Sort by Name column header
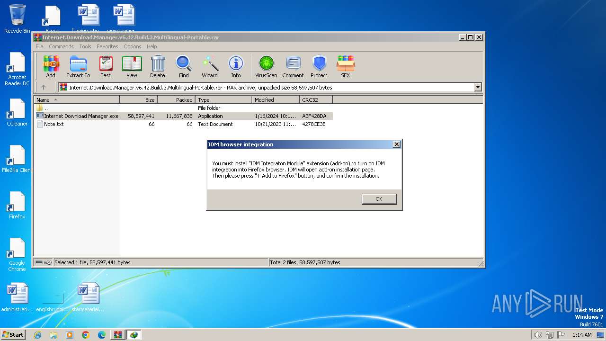606x341 pixels. [77, 100]
